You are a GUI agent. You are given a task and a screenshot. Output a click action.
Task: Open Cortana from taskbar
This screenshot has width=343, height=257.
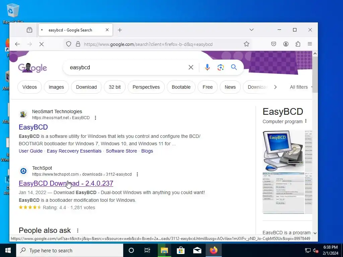pyautogui.click(x=131, y=250)
